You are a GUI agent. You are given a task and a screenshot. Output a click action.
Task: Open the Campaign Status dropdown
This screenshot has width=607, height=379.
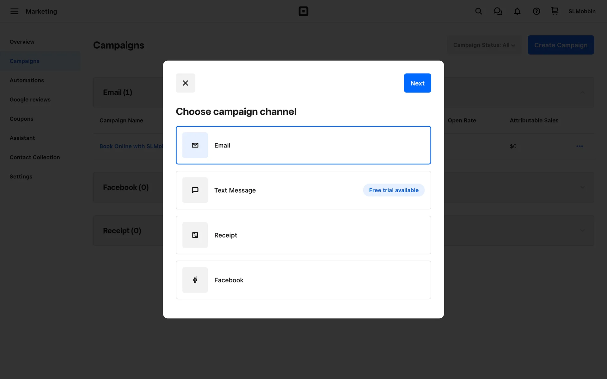484,45
